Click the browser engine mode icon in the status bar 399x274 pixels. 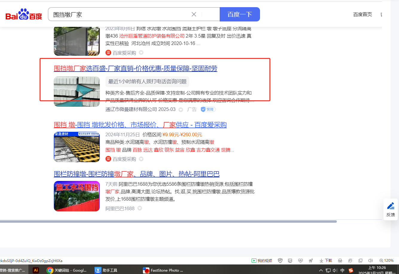click(x=350, y=261)
